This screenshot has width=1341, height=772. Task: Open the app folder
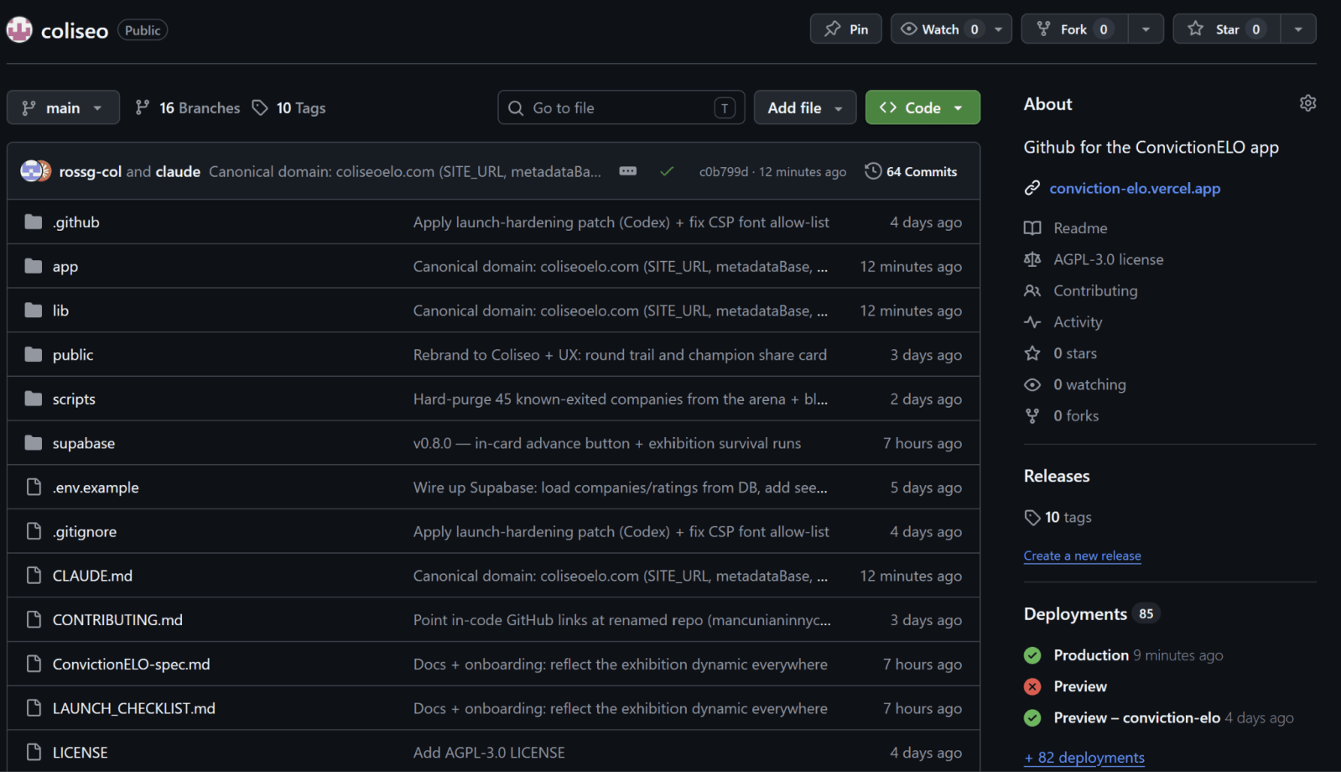(x=65, y=266)
